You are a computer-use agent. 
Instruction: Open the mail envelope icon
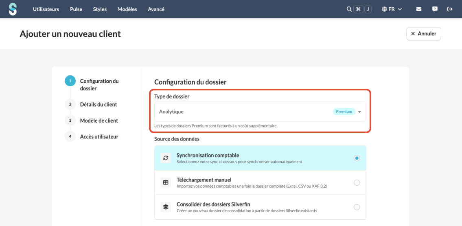click(419, 9)
